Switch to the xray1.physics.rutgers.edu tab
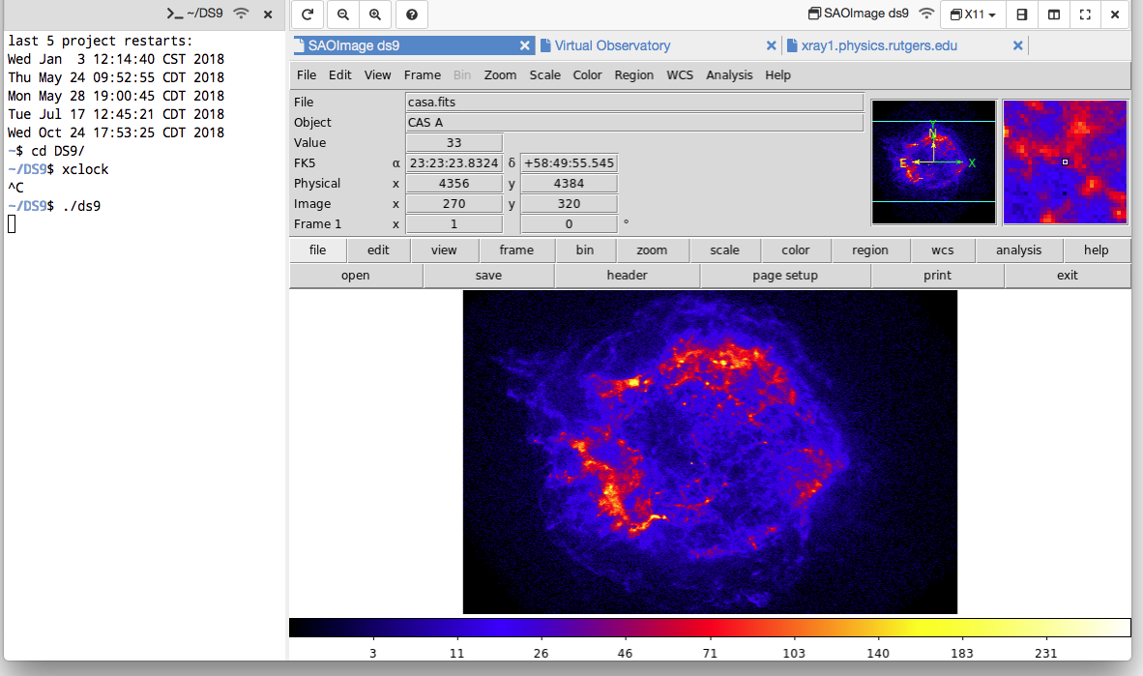The height and width of the screenshot is (676, 1143). tap(879, 45)
